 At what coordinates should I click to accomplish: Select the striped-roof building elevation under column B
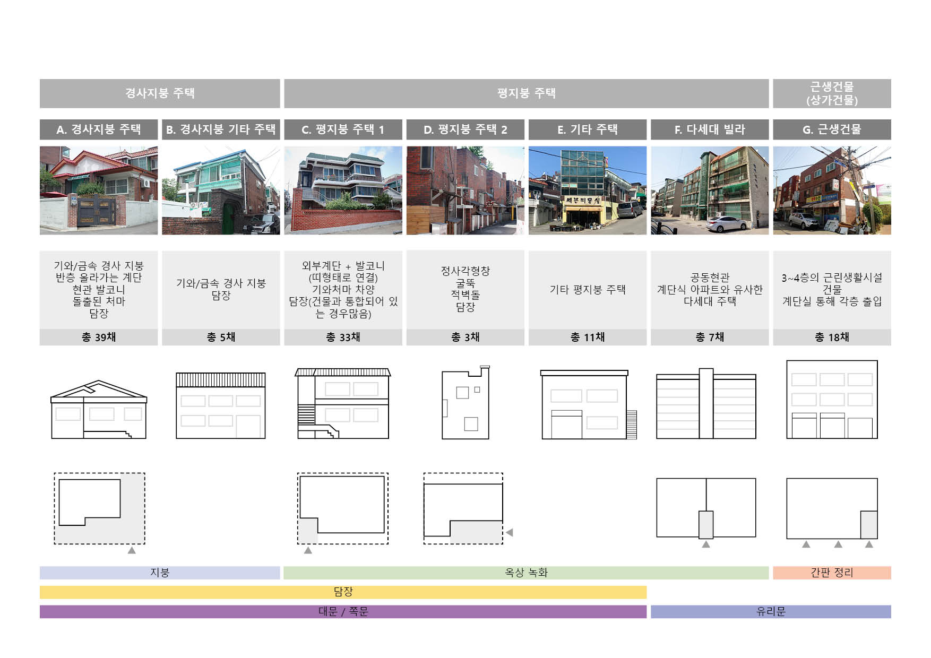pos(220,405)
